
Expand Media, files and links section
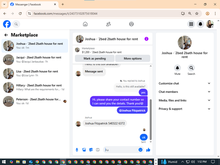tap(184, 100)
